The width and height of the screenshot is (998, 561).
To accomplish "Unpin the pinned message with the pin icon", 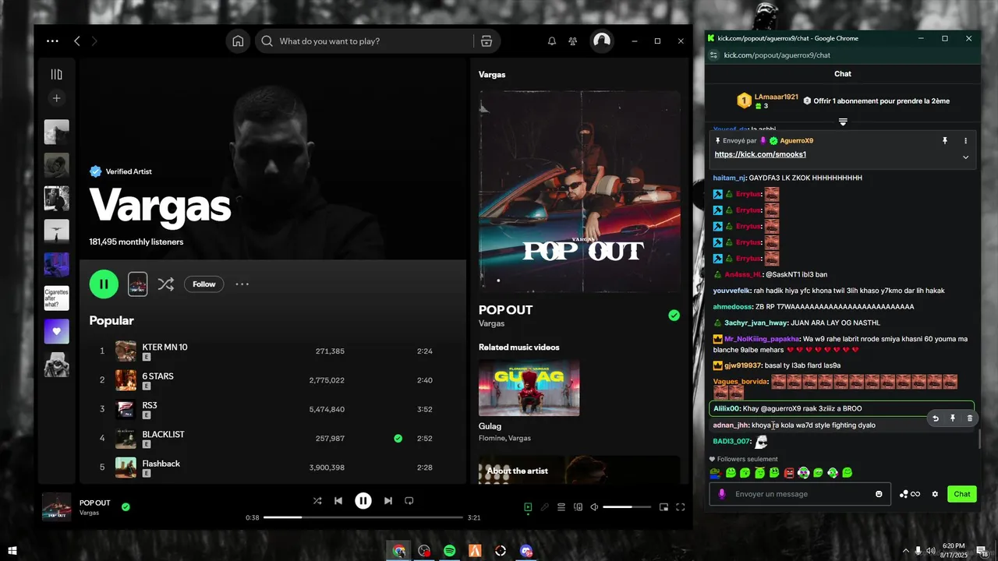I will click(945, 141).
